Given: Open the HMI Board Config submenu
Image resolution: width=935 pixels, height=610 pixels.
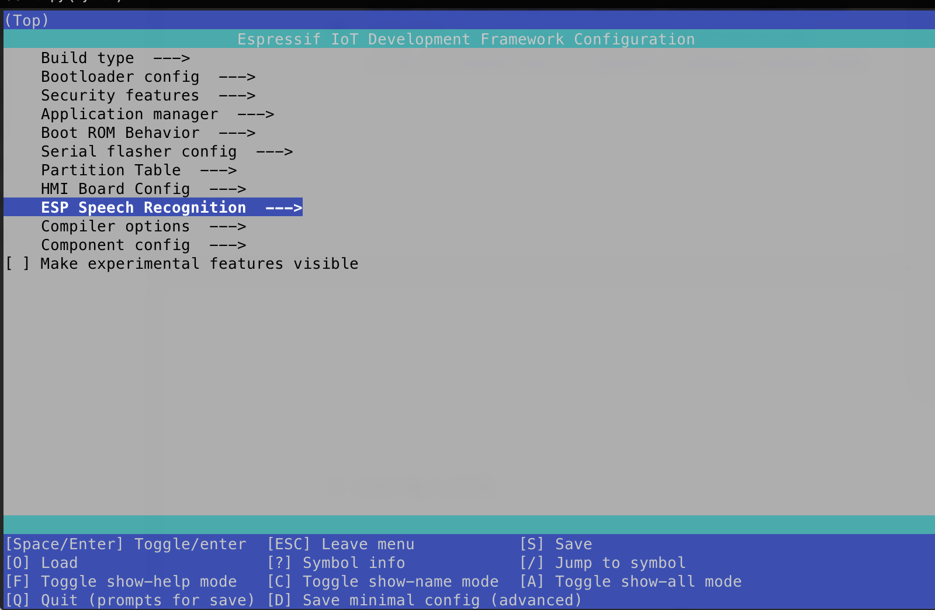Looking at the screenshot, I should pos(143,189).
